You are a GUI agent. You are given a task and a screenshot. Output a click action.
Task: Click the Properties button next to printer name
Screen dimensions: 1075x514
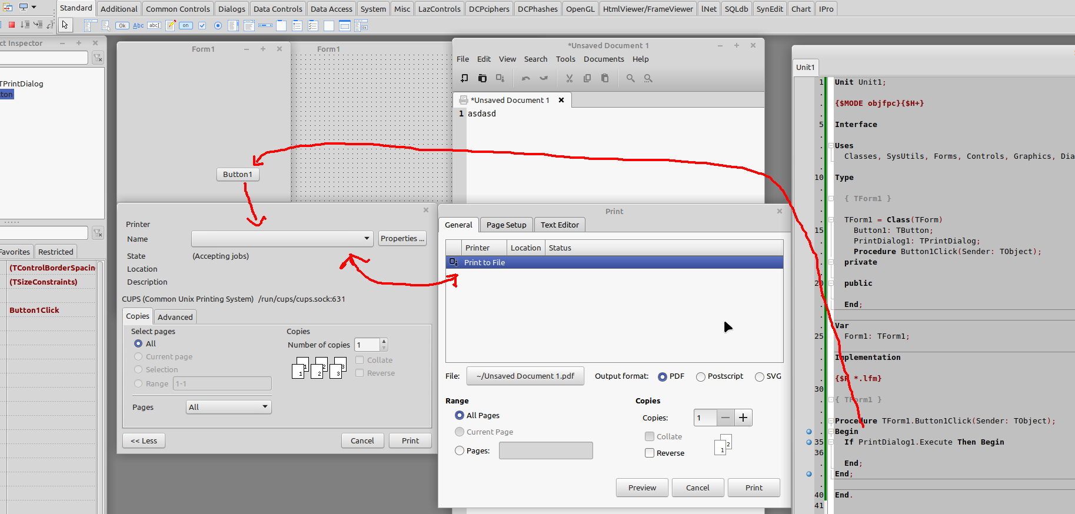pos(402,239)
